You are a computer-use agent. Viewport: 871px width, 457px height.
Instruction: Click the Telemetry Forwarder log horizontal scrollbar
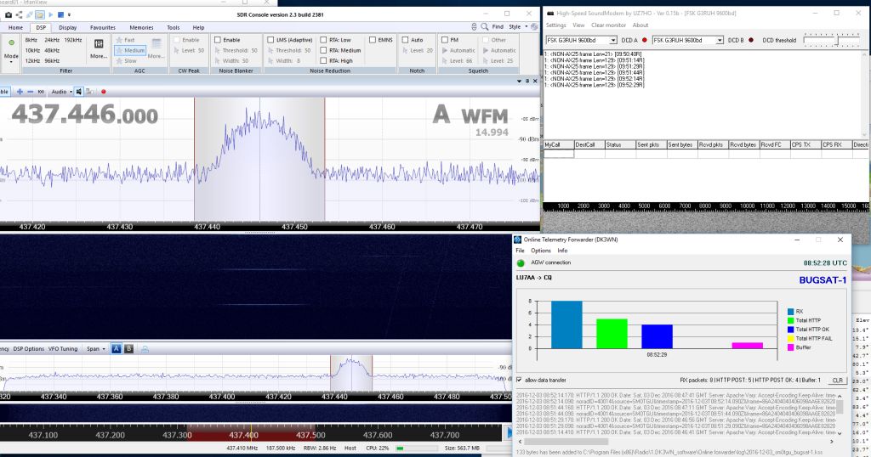(x=676, y=442)
